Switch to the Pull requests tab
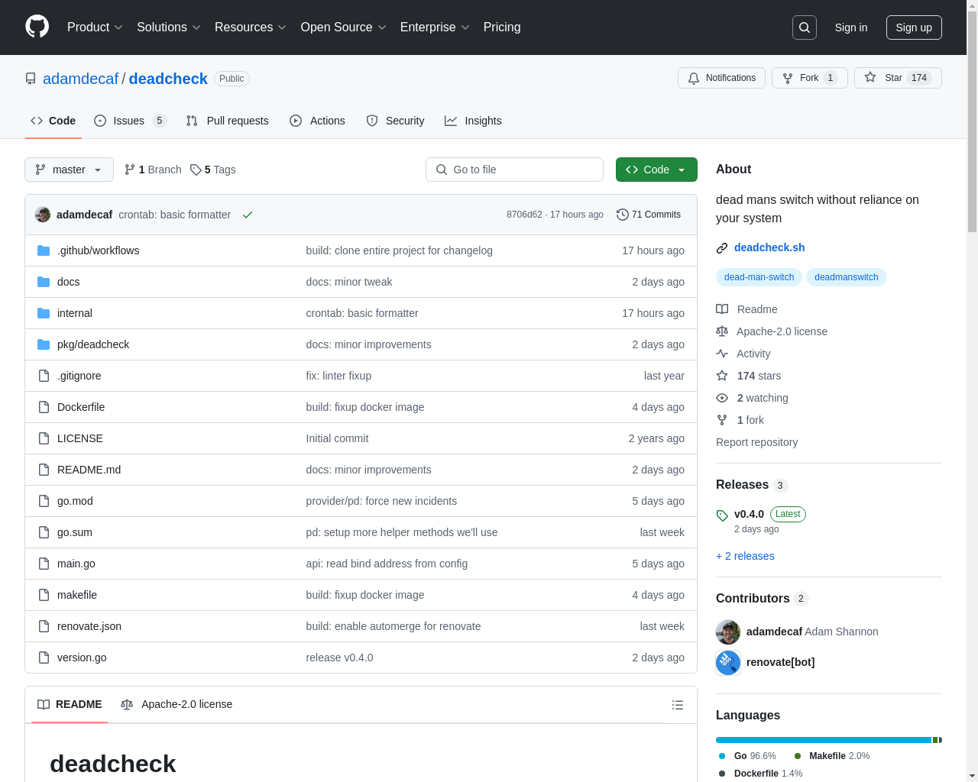 [x=228, y=121]
